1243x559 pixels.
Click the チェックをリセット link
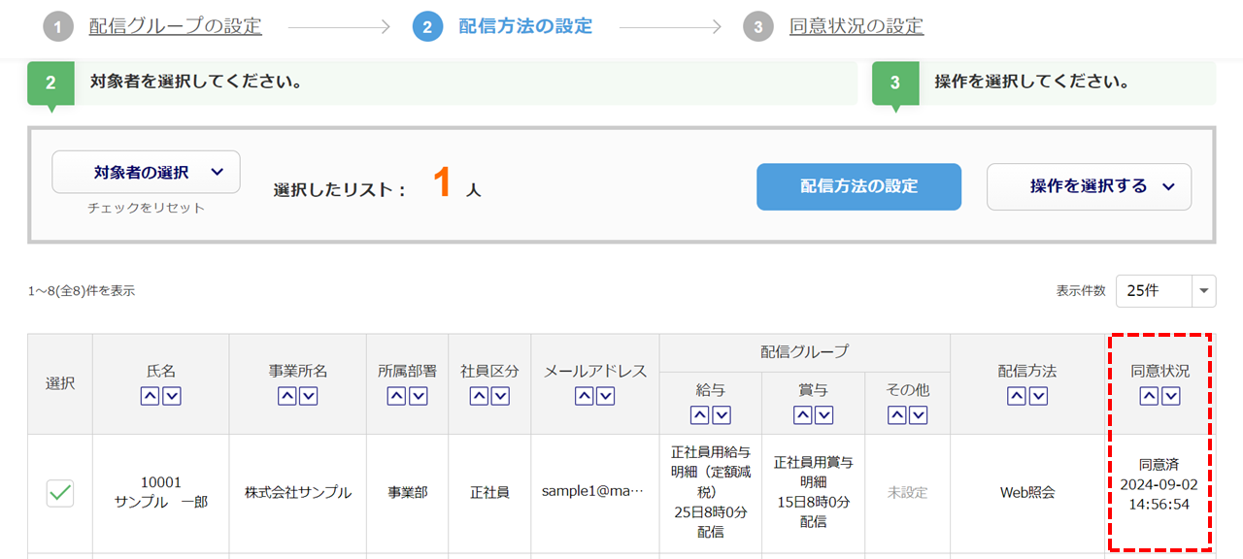tap(146, 208)
